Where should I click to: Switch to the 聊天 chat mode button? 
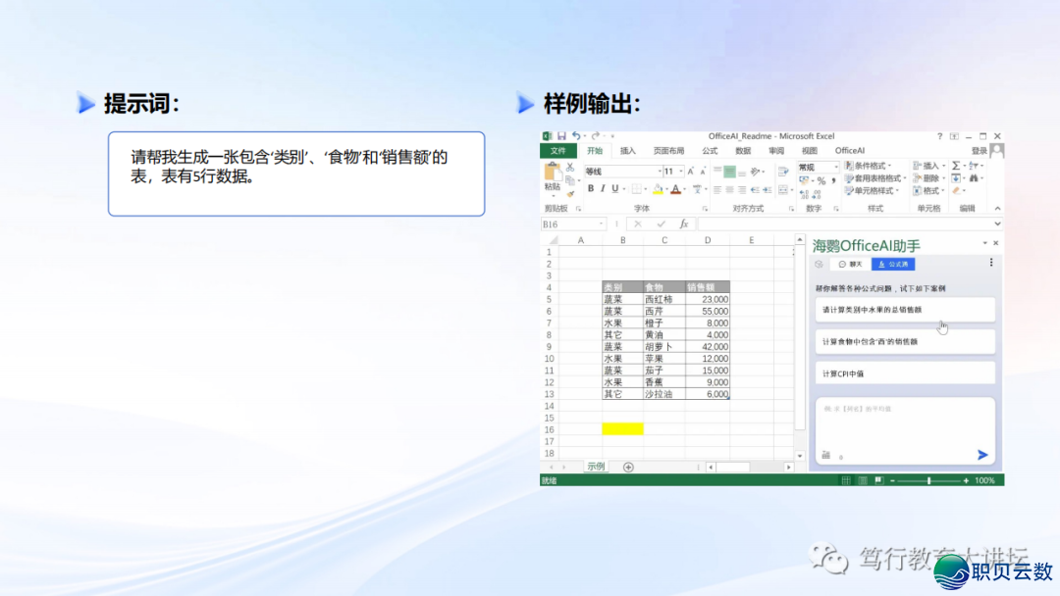(850, 264)
